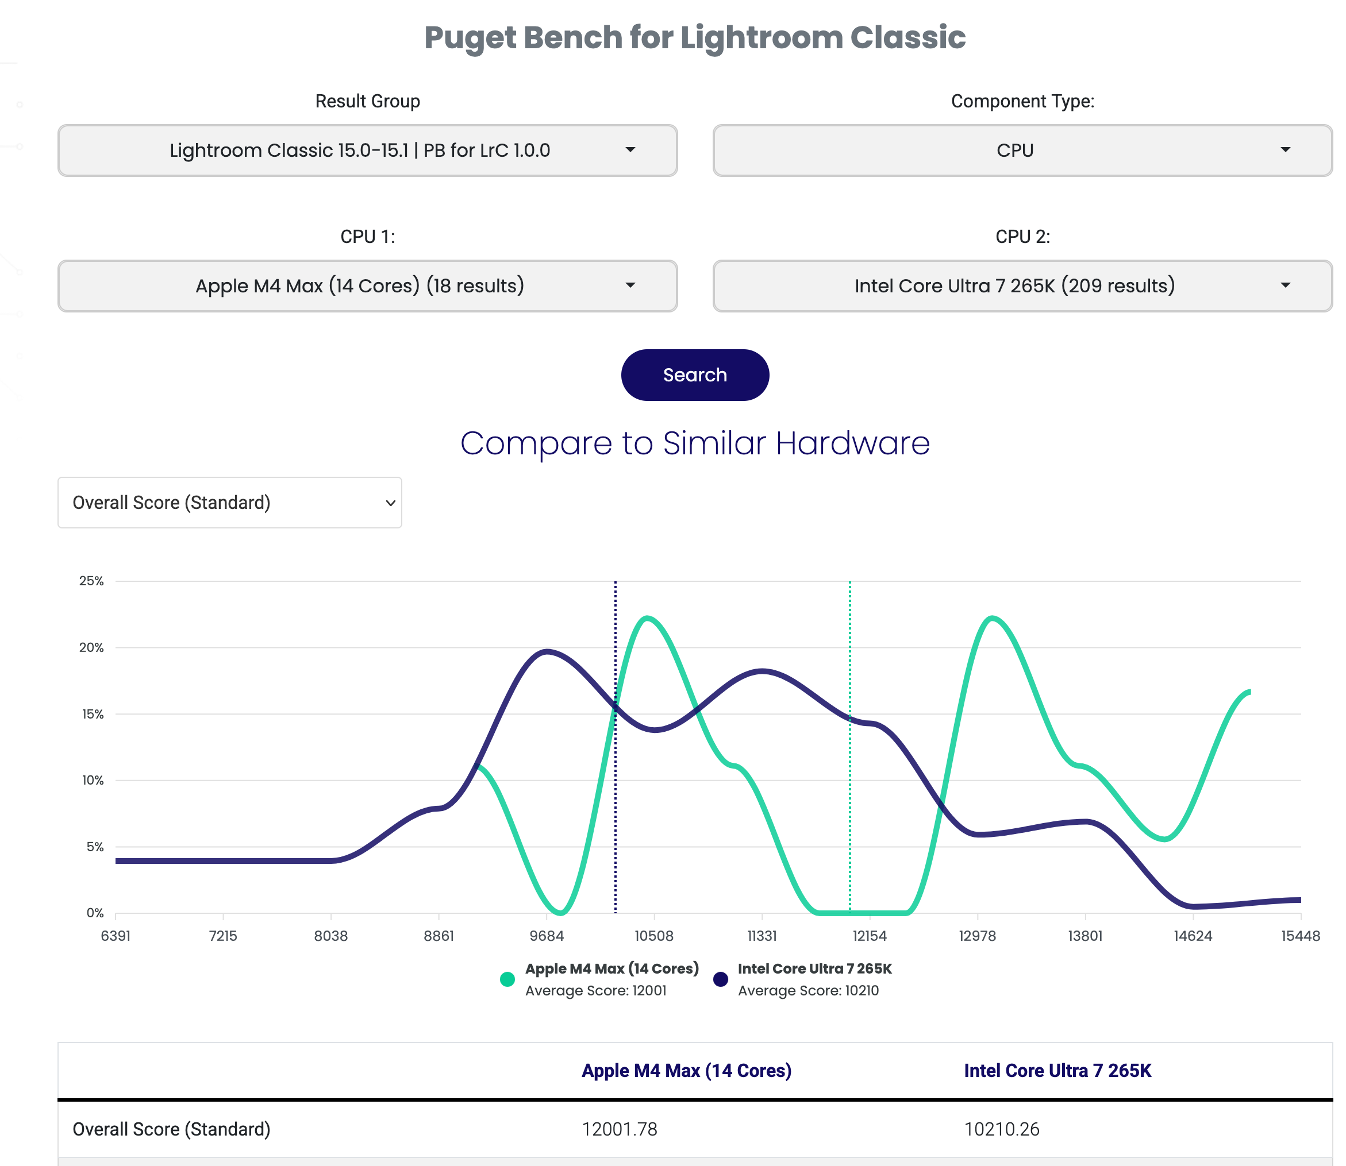Click the CPU 2 dropdown arrow icon

tap(1285, 285)
